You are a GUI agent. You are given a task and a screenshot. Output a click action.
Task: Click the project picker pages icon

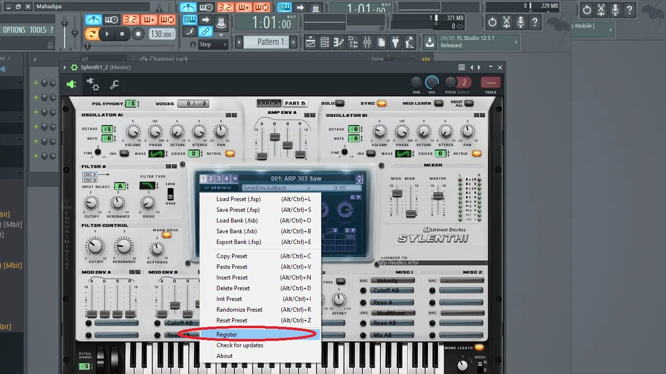tap(381, 42)
